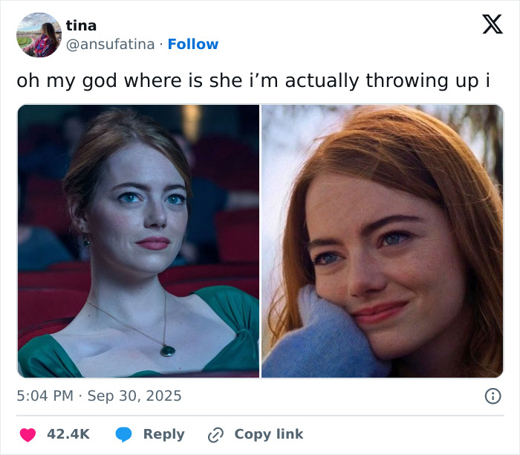Click the 42.4K likes count

tap(68, 434)
